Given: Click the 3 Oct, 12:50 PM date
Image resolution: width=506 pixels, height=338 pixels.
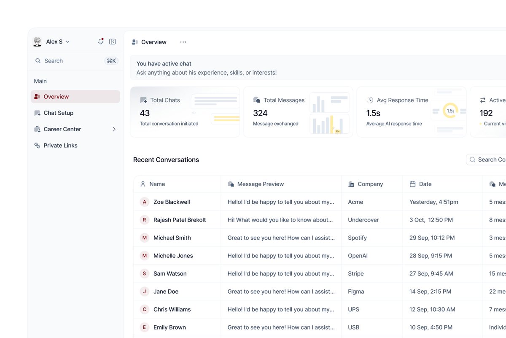Looking at the screenshot, I should pos(431,220).
